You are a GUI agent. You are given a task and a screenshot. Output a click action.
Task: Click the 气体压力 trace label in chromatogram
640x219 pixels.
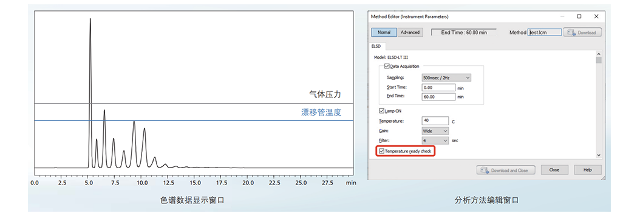tap(325, 94)
